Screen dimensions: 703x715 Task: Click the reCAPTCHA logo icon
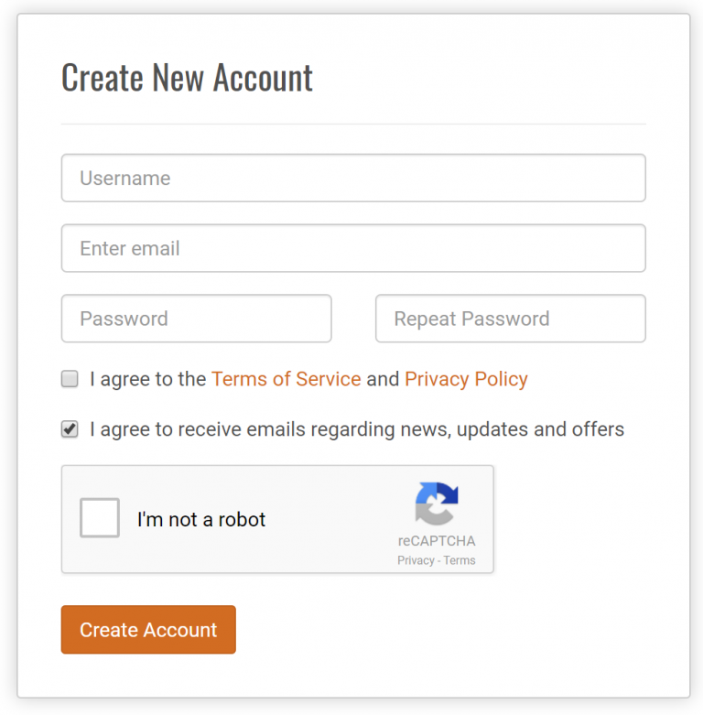437,504
